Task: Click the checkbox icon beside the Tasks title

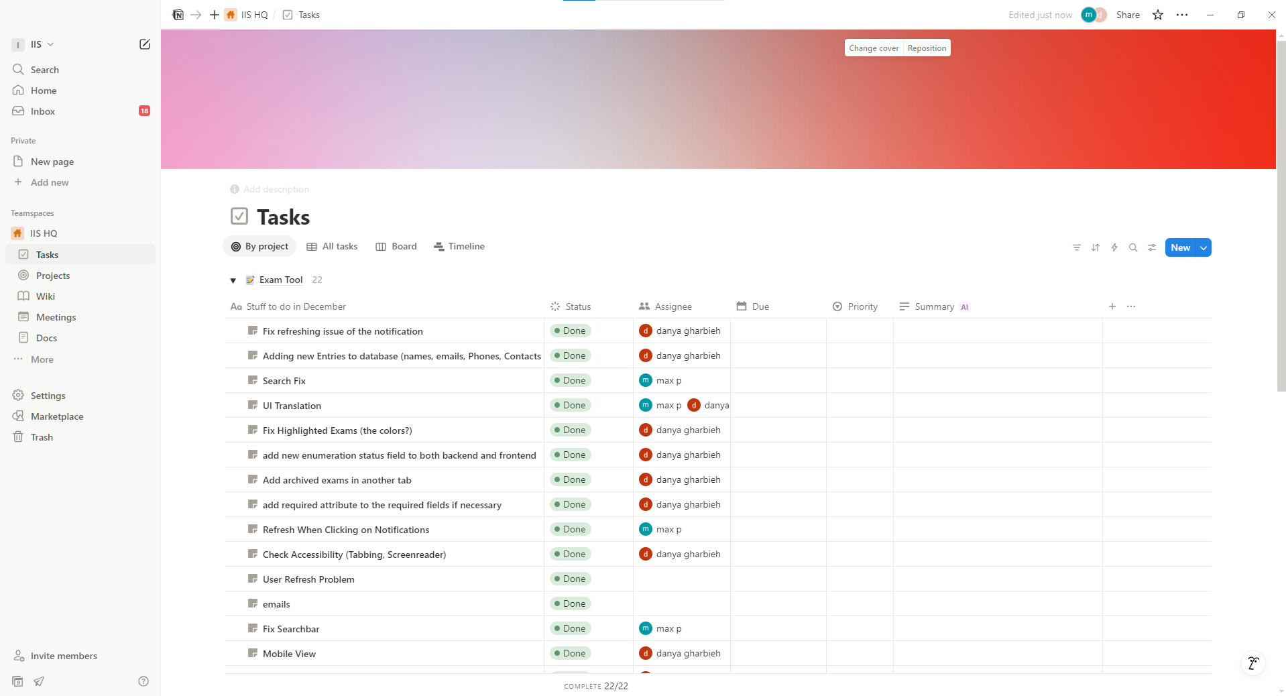Action: [239, 216]
